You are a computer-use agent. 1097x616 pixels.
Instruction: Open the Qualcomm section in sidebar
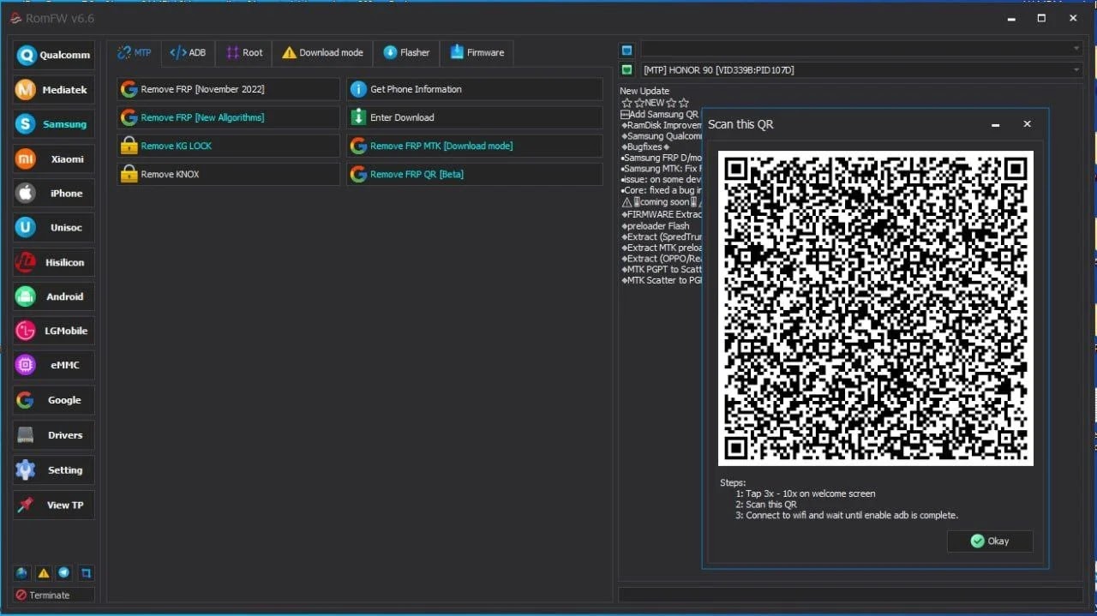coord(53,55)
